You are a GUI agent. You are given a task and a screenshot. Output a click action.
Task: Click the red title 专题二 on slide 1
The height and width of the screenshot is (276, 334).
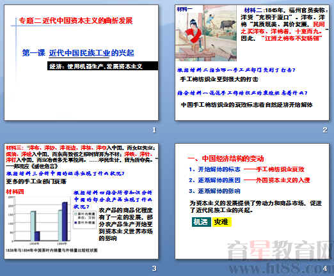click(76, 20)
